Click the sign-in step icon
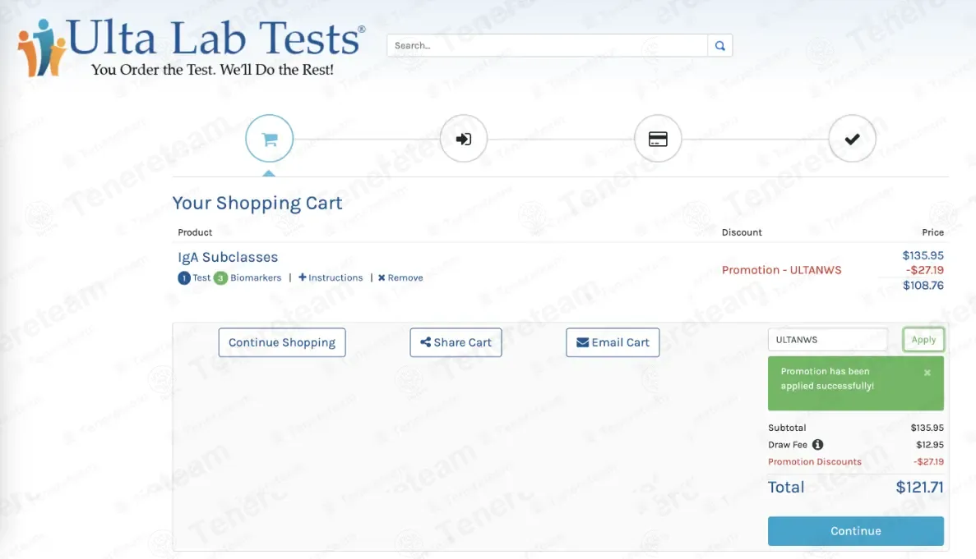Viewport: 976px width, 559px height. pos(464,140)
